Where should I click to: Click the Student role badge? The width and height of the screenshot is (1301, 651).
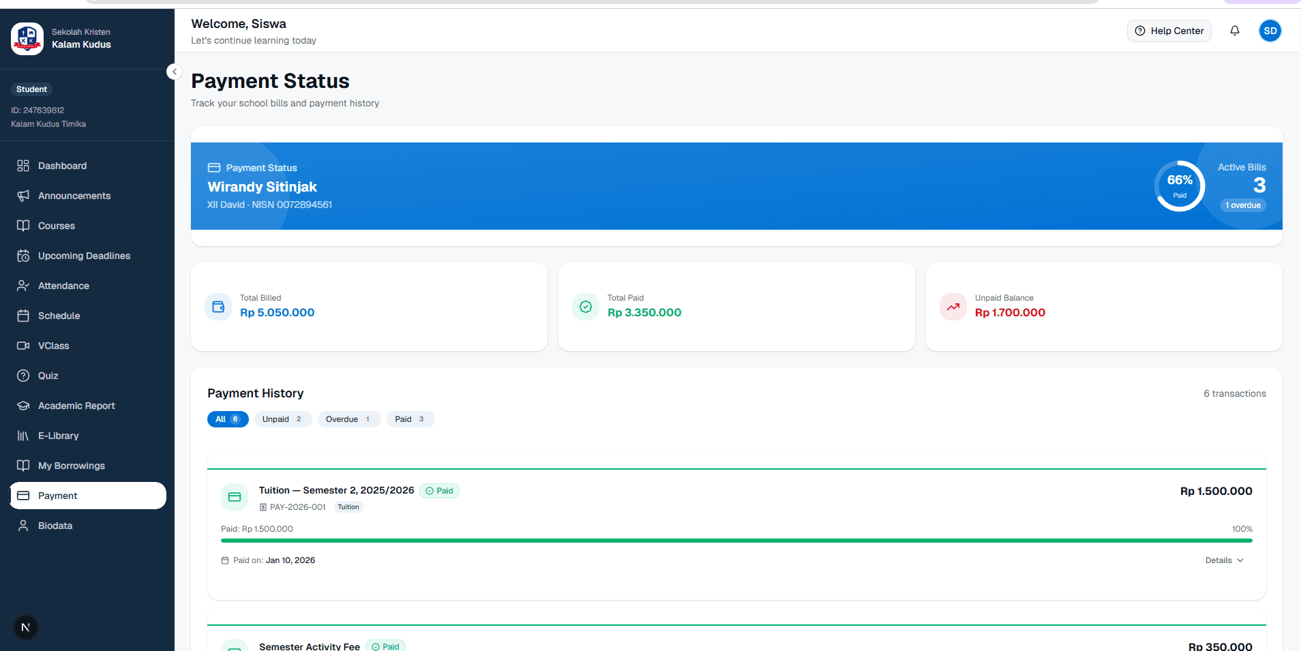tap(31, 89)
